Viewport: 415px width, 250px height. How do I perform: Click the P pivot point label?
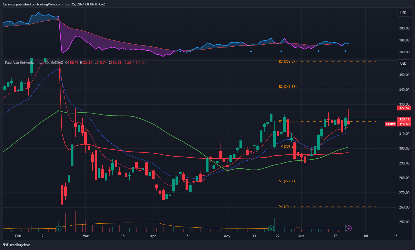[x=288, y=146]
